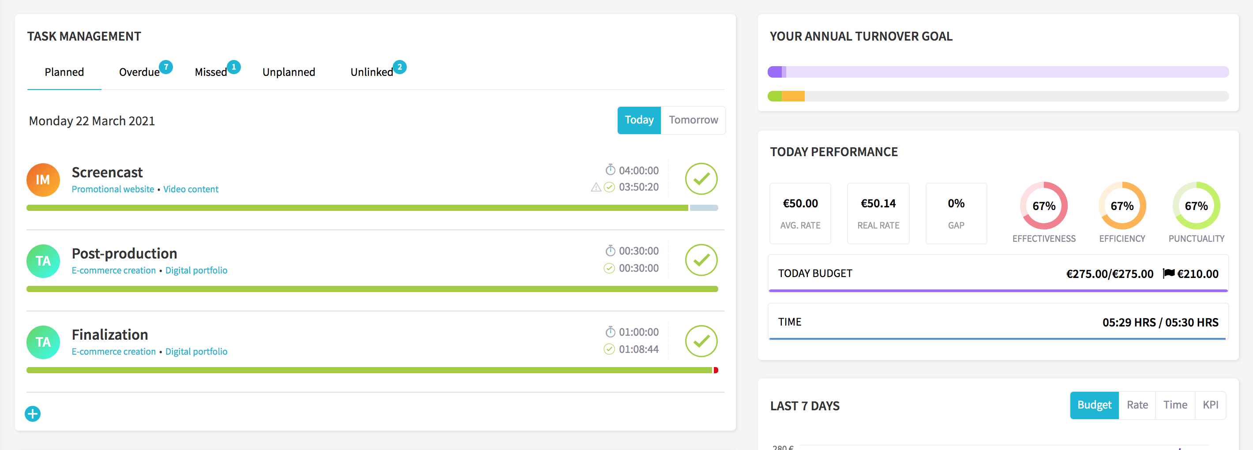The width and height of the screenshot is (1253, 450).
Task: Open the Promotional website project link
Action: [x=113, y=189]
